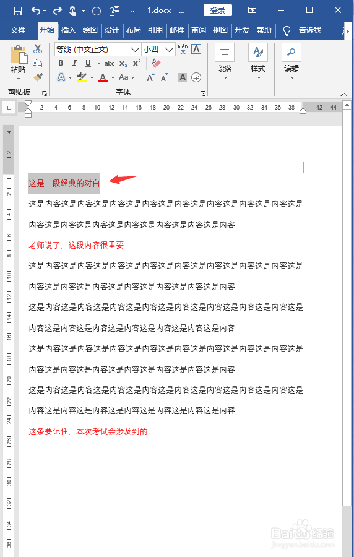Open underline style dropdown arrow
The width and height of the screenshot is (354, 557).
pyautogui.click(x=98, y=63)
